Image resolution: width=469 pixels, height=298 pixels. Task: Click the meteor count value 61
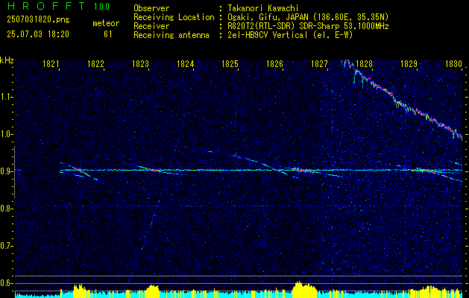point(107,34)
